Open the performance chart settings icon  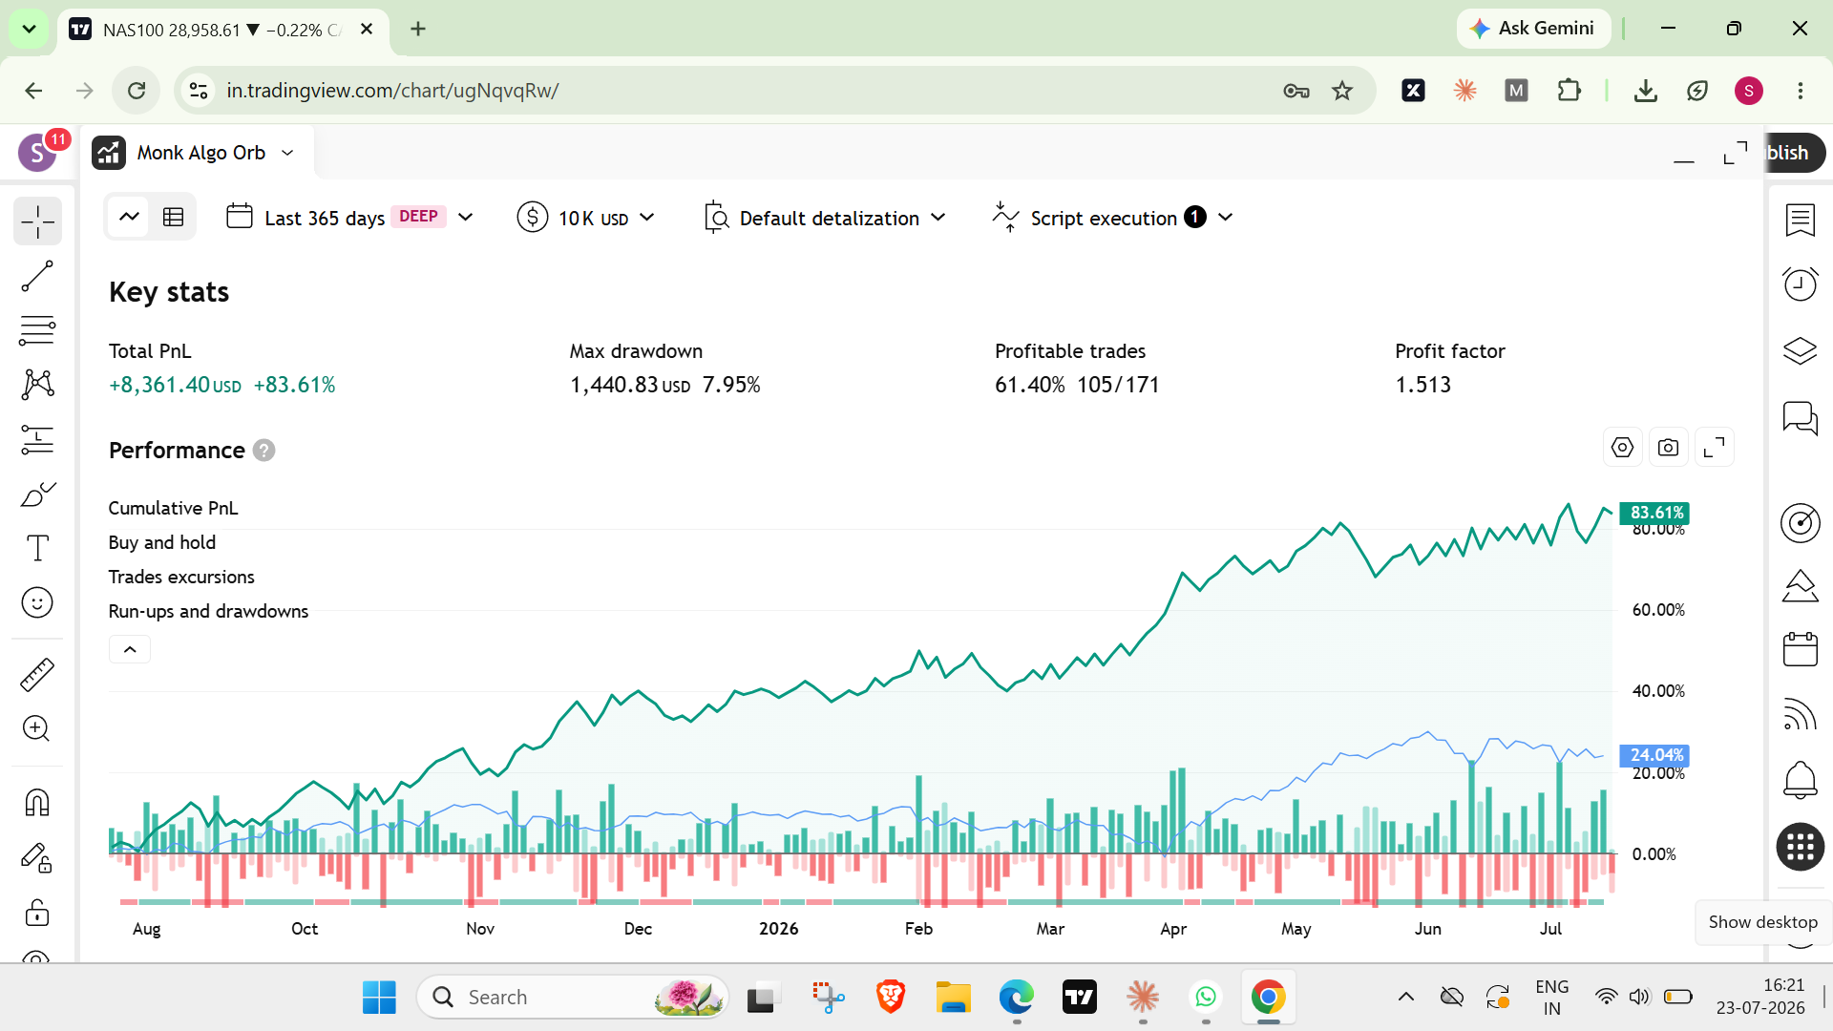(x=1622, y=447)
